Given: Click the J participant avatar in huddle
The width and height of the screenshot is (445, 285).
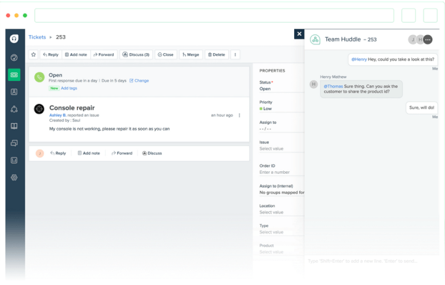Looking at the screenshot, I should 413,40.
